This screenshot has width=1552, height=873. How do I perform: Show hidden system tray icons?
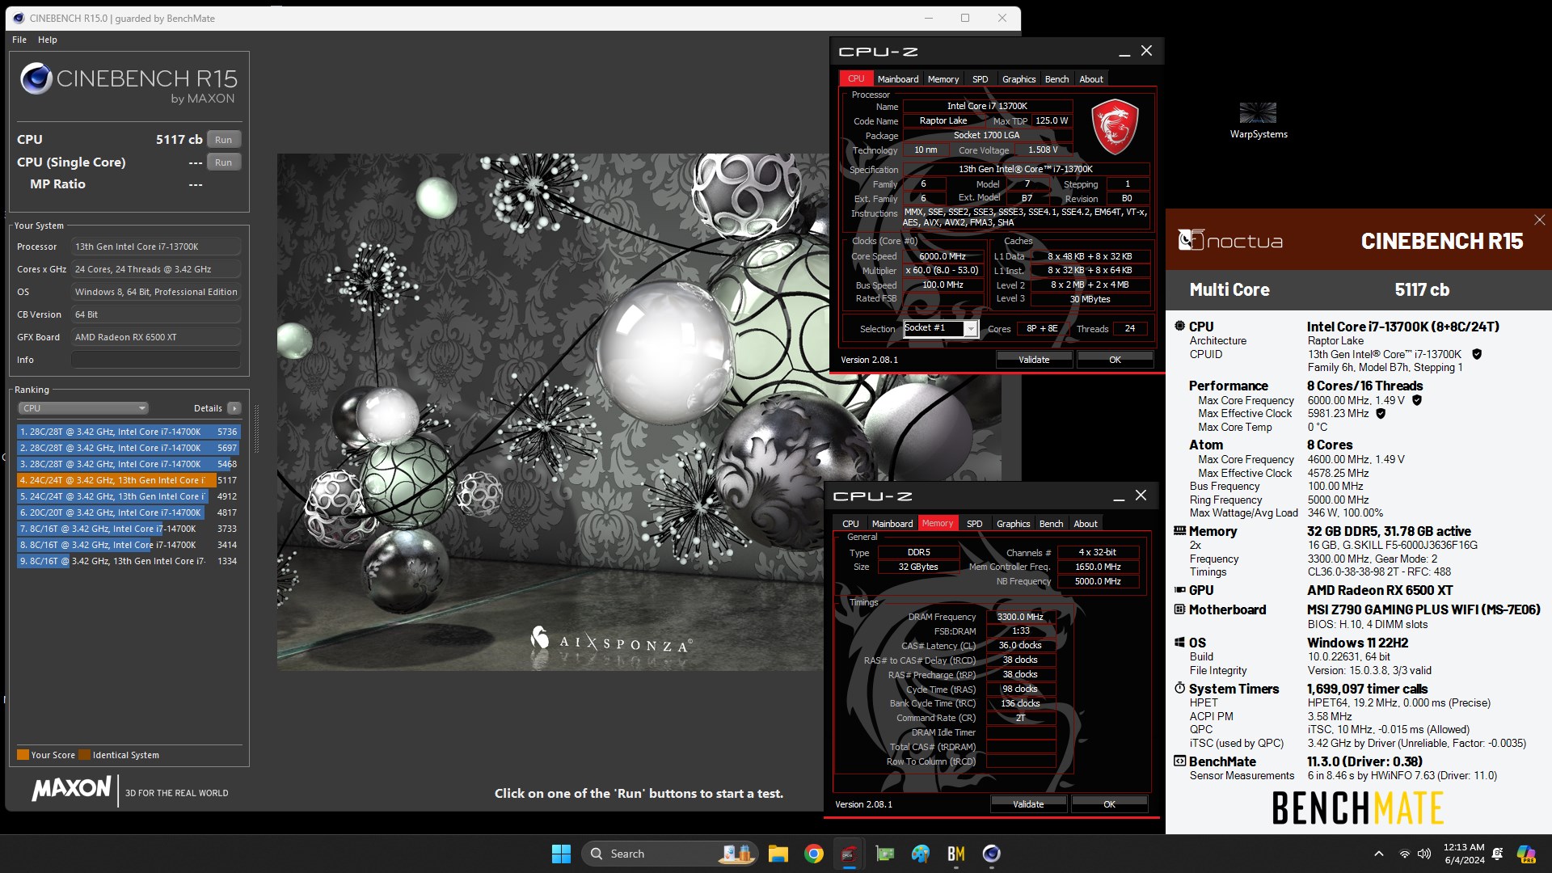click(1379, 854)
